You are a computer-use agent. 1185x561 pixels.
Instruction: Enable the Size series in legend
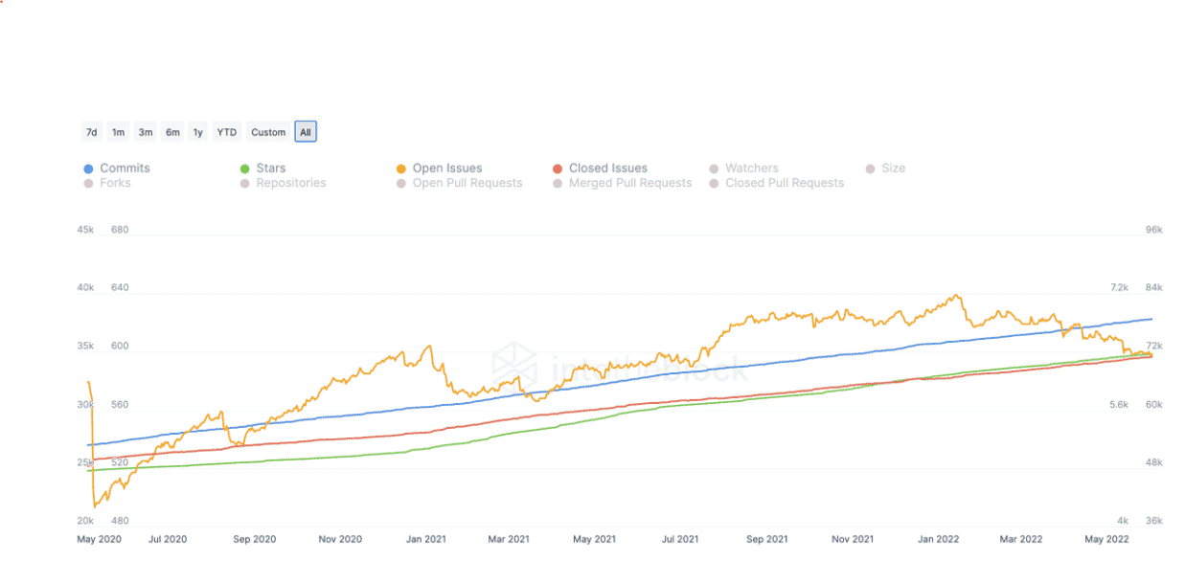[x=871, y=168]
